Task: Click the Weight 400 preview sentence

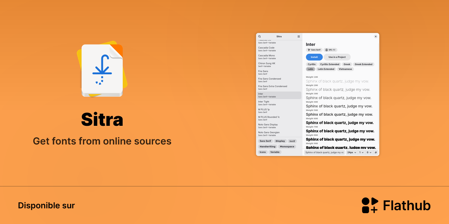Action: [x=339, y=106]
